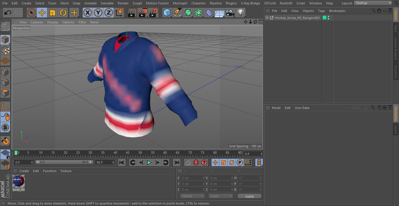Expand Hockey_Jersey_NY_Rangers001 object tree
Image resolution: width=399 pixels, height=206 pixels.
pos(267,18)
